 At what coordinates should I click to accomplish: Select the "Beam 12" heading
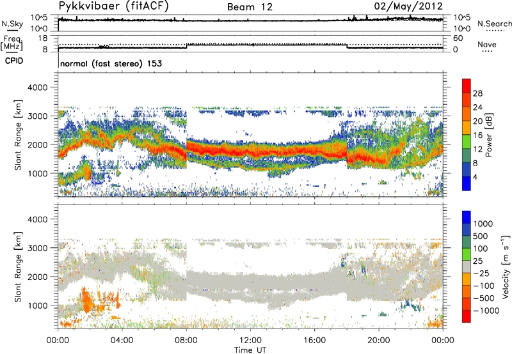[x=250, y=7]
